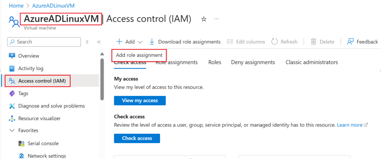Click the Network settings globe icon
Image resolution: width=381 pixels, height=159 pixels.
click(x=21, y=156)
